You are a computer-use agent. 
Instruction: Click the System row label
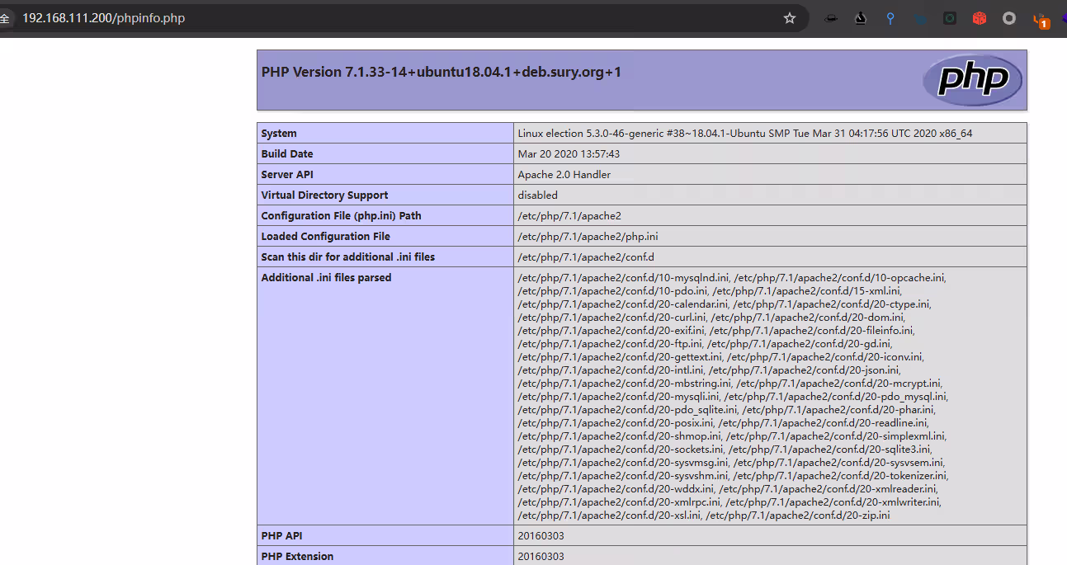[279, 134]
